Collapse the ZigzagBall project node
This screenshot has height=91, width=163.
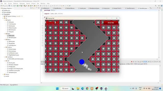point(1,14)
